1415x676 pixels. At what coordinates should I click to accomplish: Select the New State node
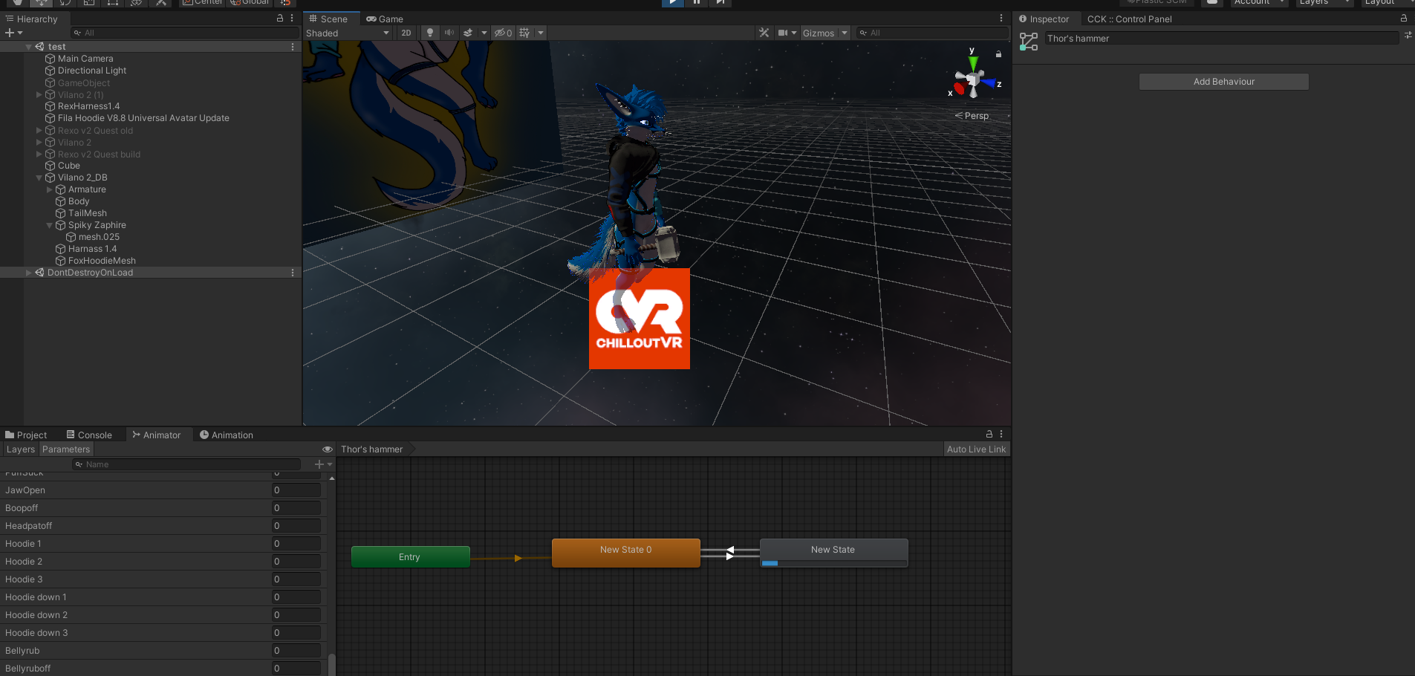[833, 553]
